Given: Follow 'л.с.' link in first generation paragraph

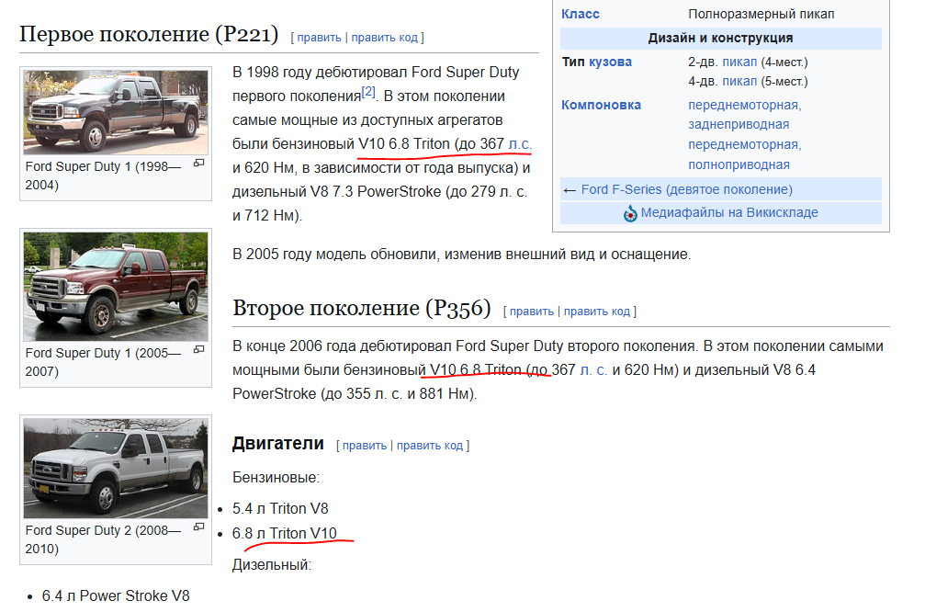Looking at the screenshot, I should [520, 144].
